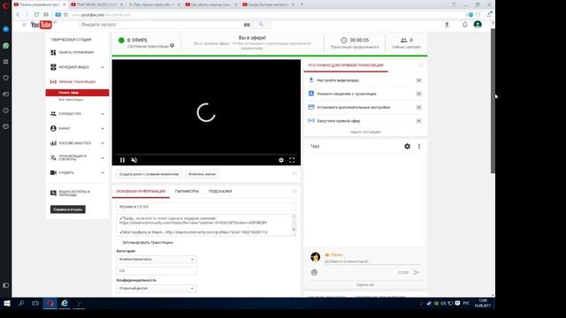Click the chat emoji smiley icon
Screen dimensions: 566x318
[314, 273]
